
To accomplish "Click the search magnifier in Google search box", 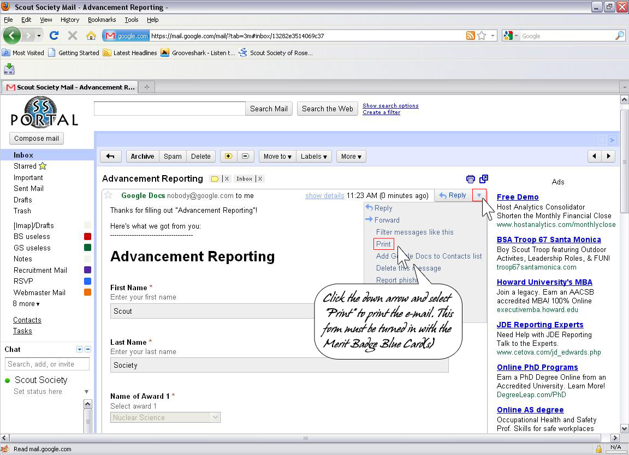I will pyautogui.click(x=619, y=35).
